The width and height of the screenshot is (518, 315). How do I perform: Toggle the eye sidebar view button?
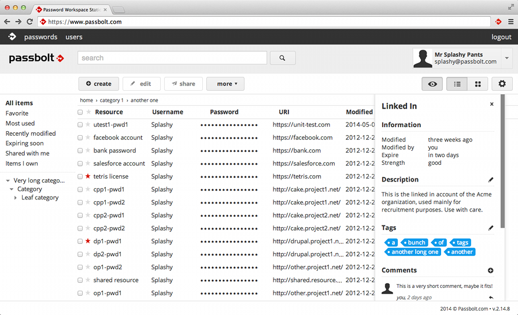tap(432, 84)
